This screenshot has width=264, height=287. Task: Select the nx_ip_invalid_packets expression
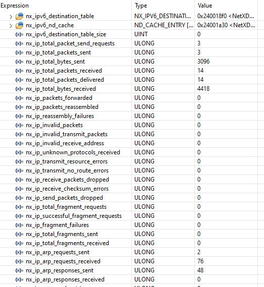(x=54, y=125)
